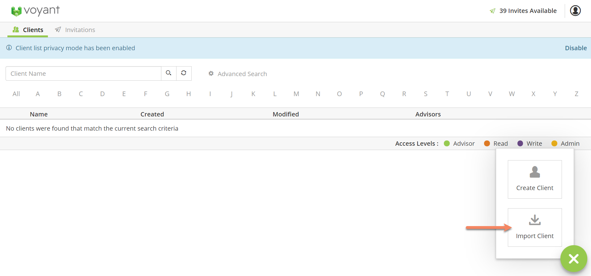Image resolution: width=591 pixels, height=276 pixels.
Task: Filter clients by letter Q
Action: coord(383,94)
